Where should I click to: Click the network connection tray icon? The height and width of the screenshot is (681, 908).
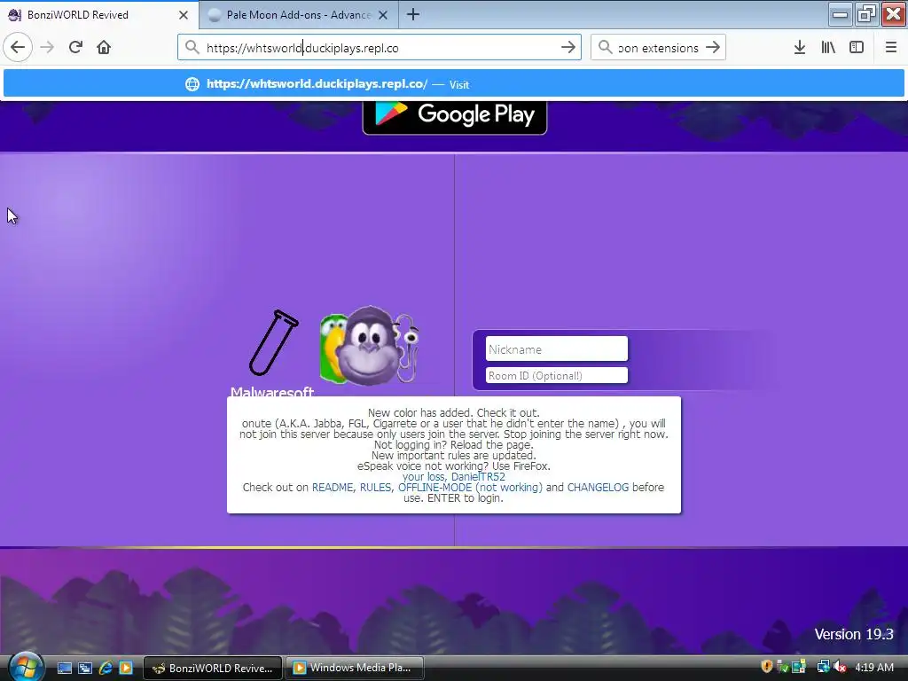tap(822, 667)
